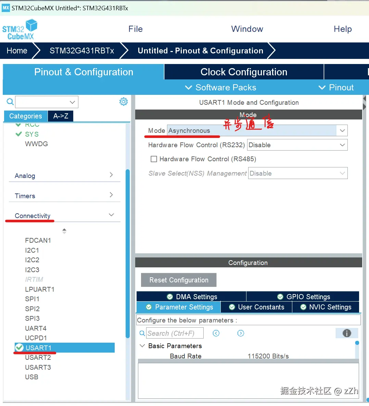Go to previous search result arrow
The image size is (369, 406).
tap(216, 333)
